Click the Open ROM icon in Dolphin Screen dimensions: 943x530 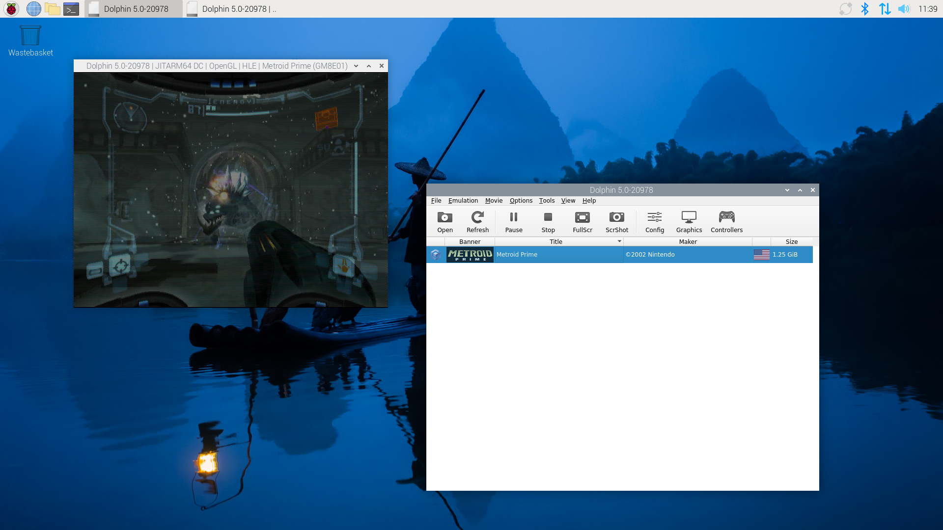(445, 220)
